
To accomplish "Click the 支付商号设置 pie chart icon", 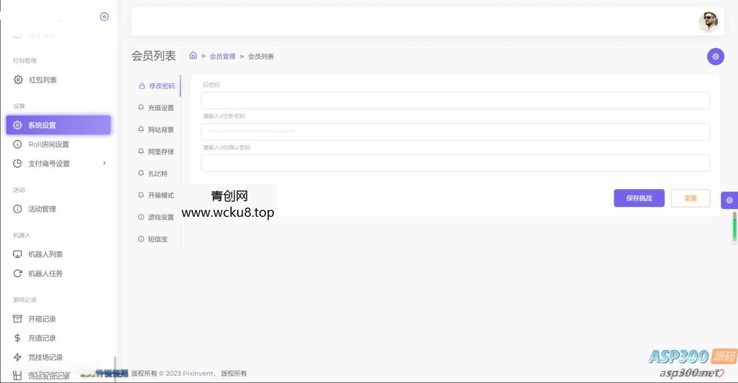I will click(x=17, y=163).
